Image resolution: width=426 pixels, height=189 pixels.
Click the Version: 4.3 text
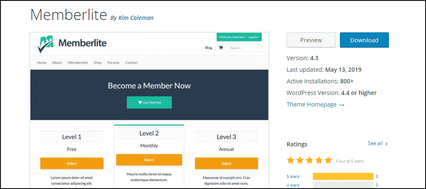pos(302,58)
